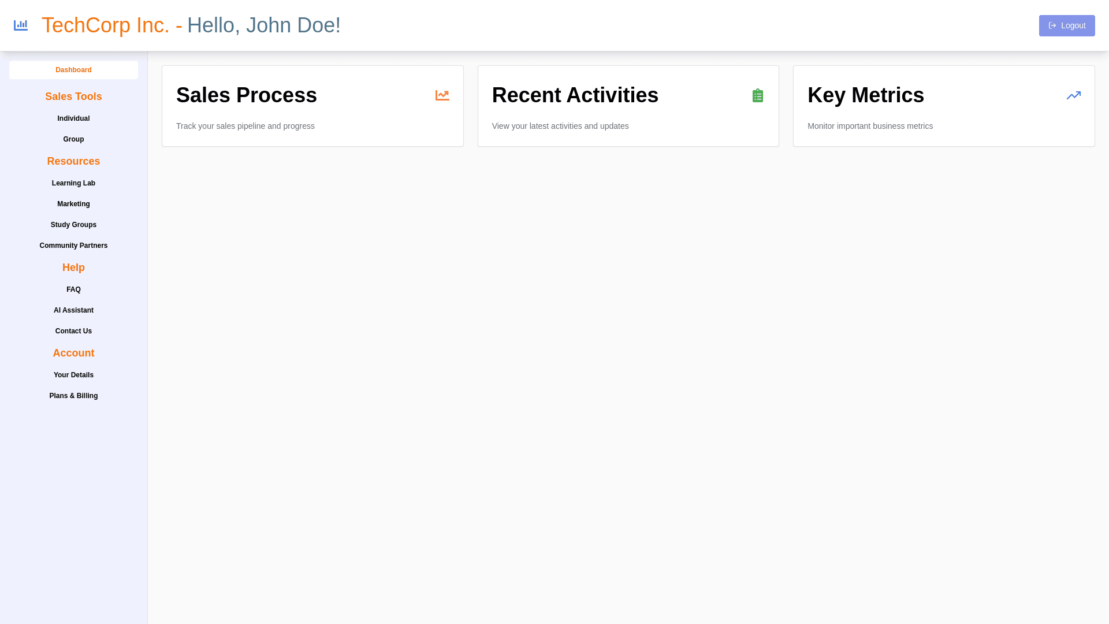1109x624 pixels.
Task: Open the FAQ help page
Action: click(x=73, y=289)
